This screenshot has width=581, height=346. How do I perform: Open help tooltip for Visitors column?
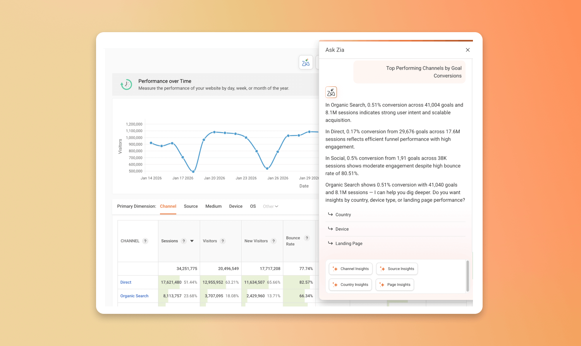pyautogui.click(x=223, y=241)
